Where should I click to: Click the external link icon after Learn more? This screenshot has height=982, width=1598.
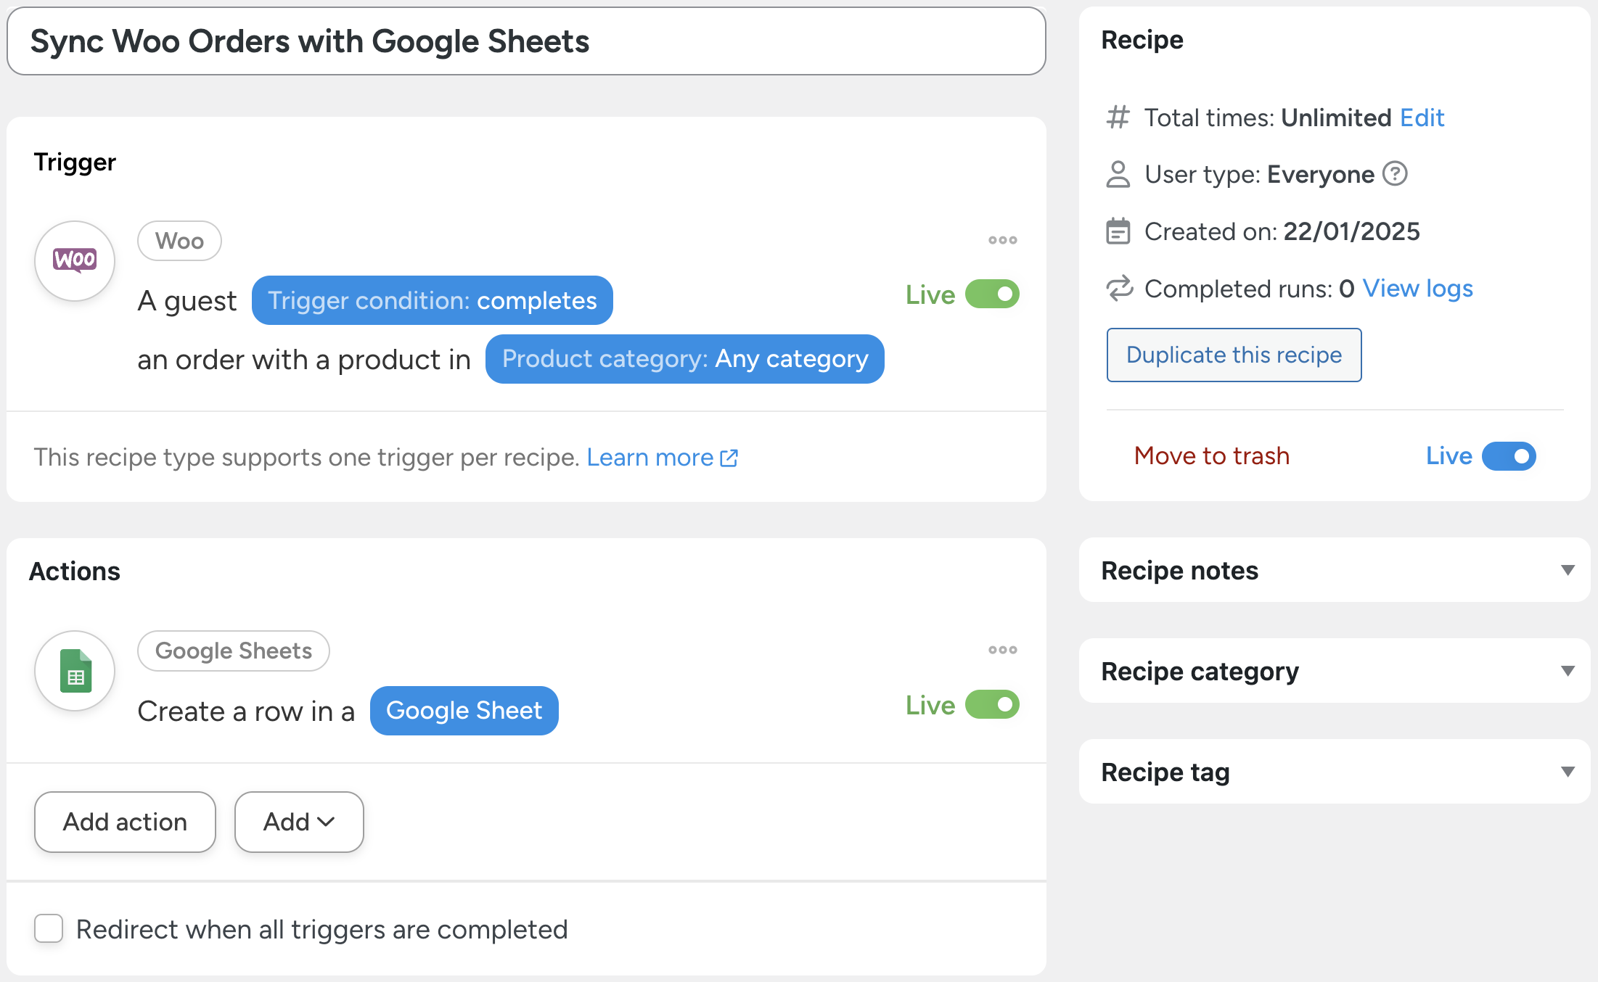coord(729,458)
